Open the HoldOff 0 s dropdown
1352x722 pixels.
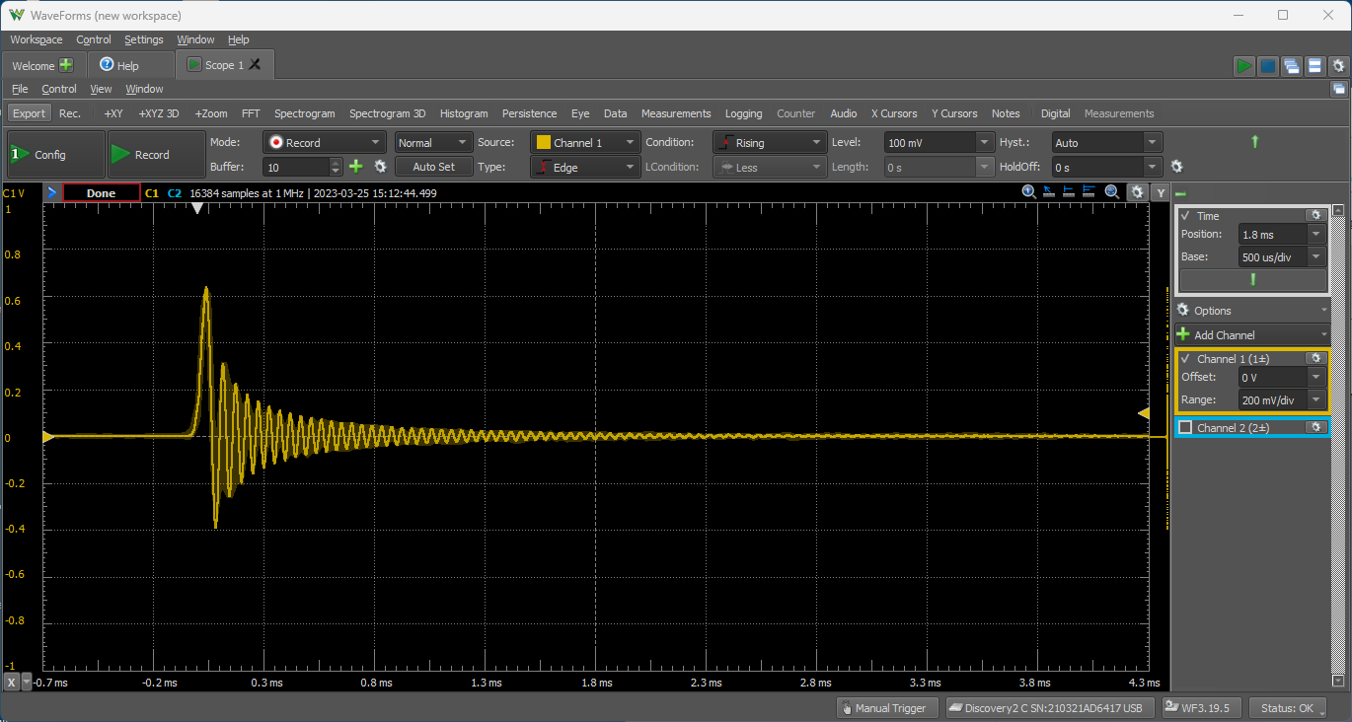pyautogui.click(x=1153, y=167)
